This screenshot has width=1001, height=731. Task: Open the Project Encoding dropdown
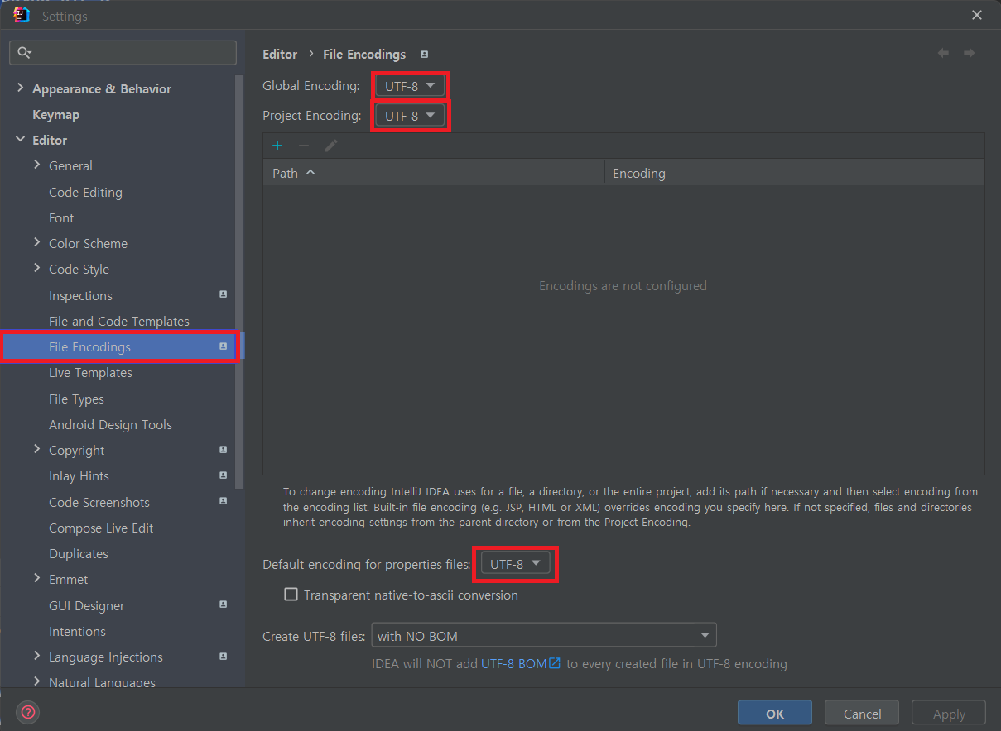click(411, 116)
